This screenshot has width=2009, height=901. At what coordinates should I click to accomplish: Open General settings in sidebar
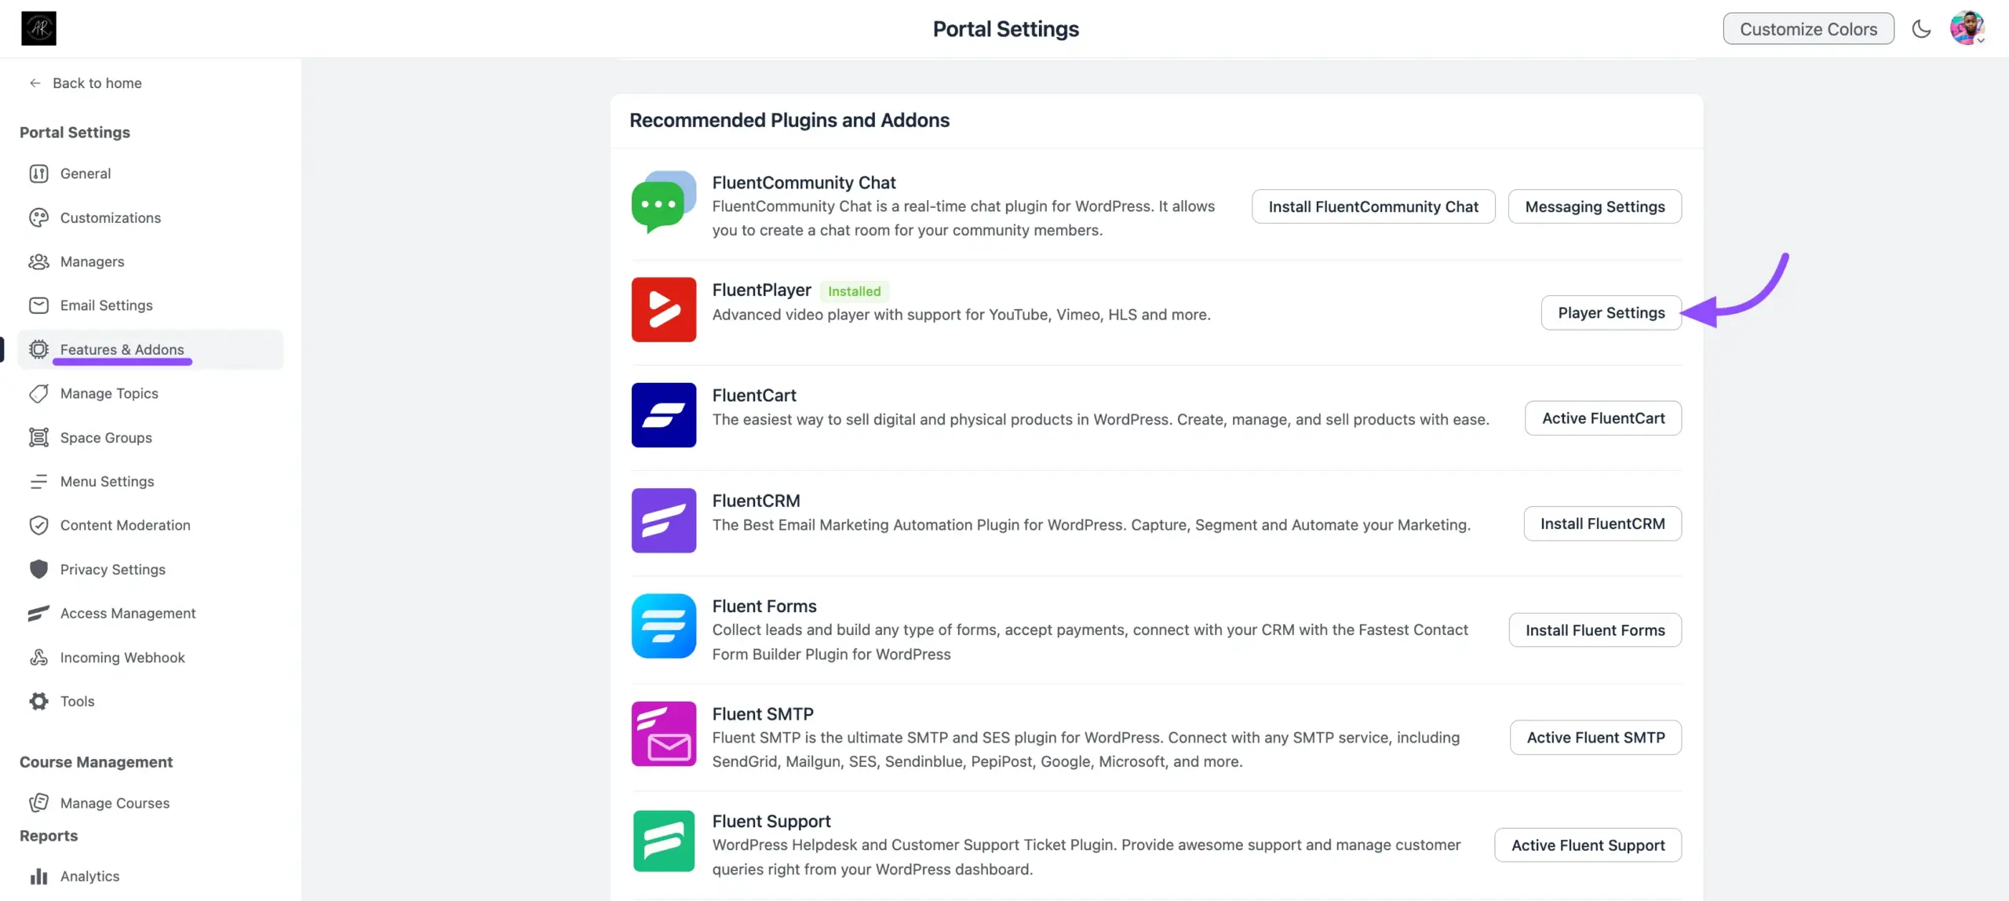pyautogui.click(x=85, y=173)
